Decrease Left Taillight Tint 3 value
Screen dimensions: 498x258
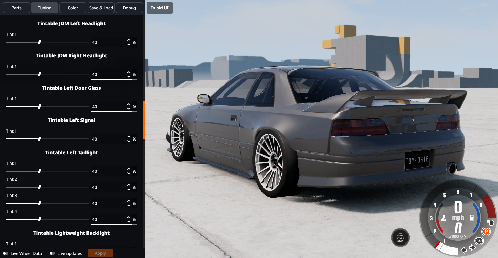click(x=129, y=205)
